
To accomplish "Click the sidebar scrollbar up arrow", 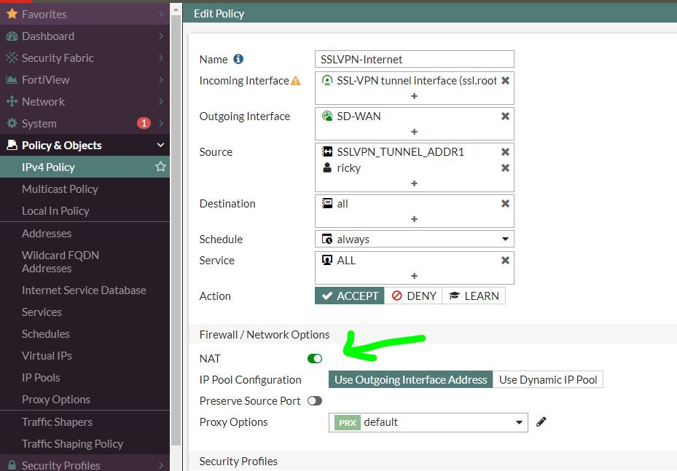I will pyautogui.click(x=176, y=9).
